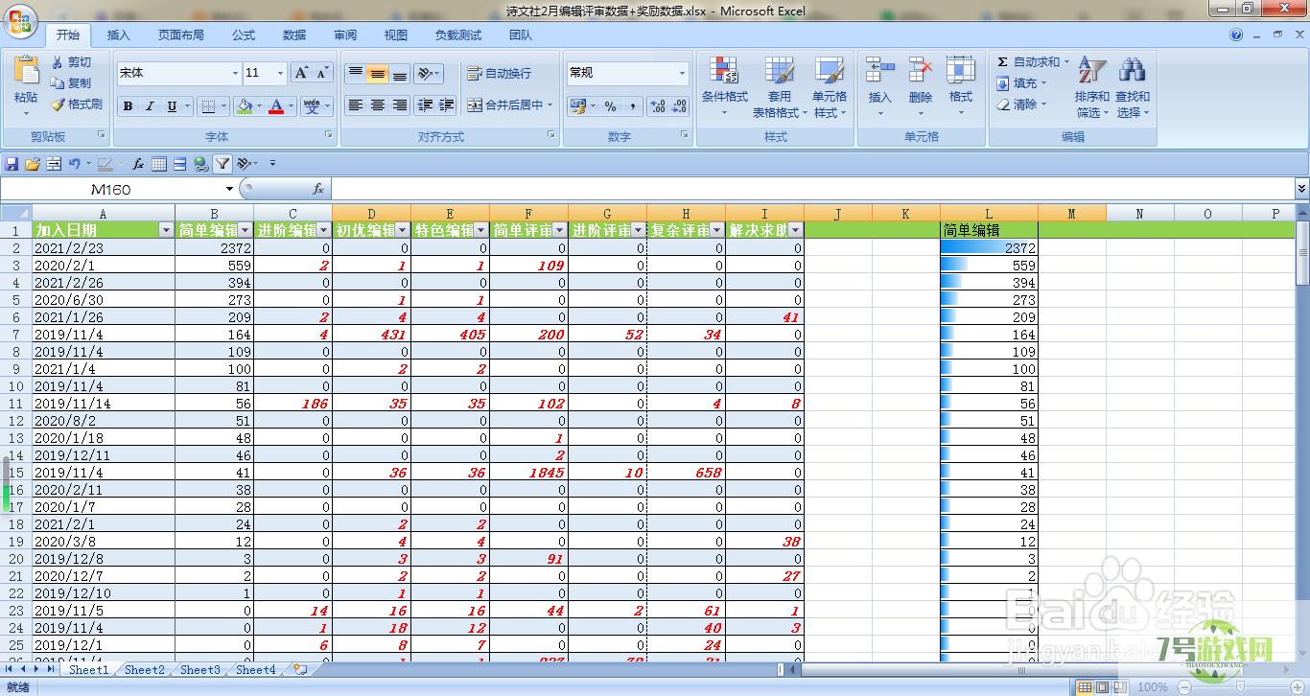This screenshot has height=696, width=1310.
Task: Click the fx icon in quick access toolbar
Action: (138, 164)
